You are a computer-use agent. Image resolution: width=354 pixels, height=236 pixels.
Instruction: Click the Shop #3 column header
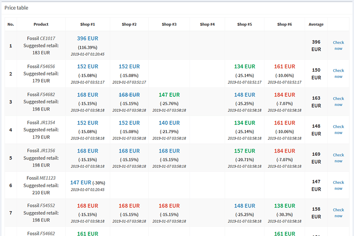click(x=169, y=24)
